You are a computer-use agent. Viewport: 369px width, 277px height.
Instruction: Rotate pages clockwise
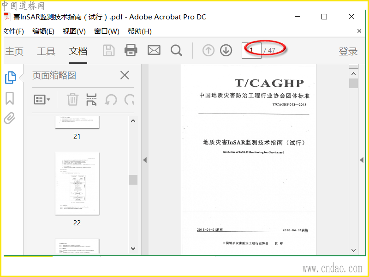pos(129,100)
